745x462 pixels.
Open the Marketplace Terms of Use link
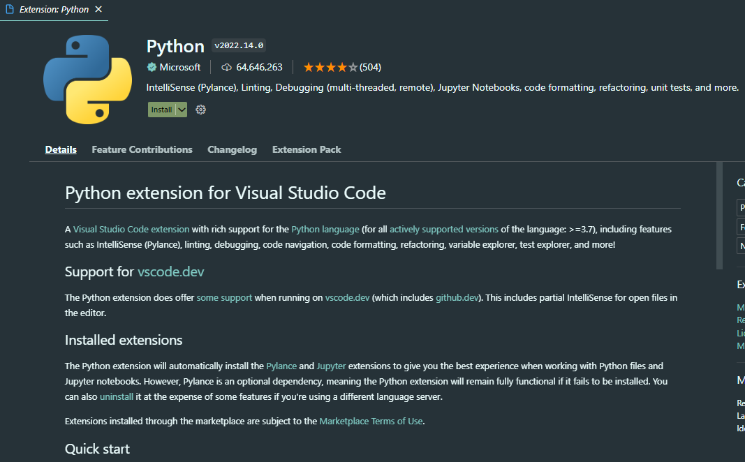click(371, 421)
